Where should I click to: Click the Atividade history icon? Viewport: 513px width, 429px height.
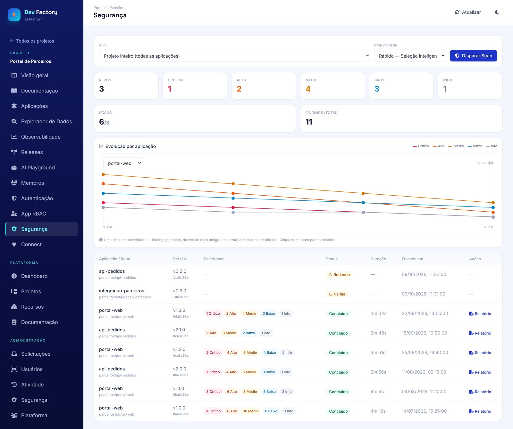[x=14, y=384]
